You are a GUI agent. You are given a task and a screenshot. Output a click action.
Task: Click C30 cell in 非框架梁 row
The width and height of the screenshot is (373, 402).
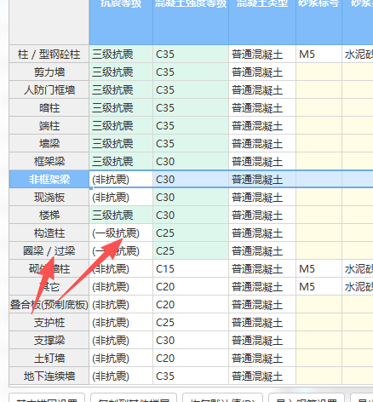(191, 179)
